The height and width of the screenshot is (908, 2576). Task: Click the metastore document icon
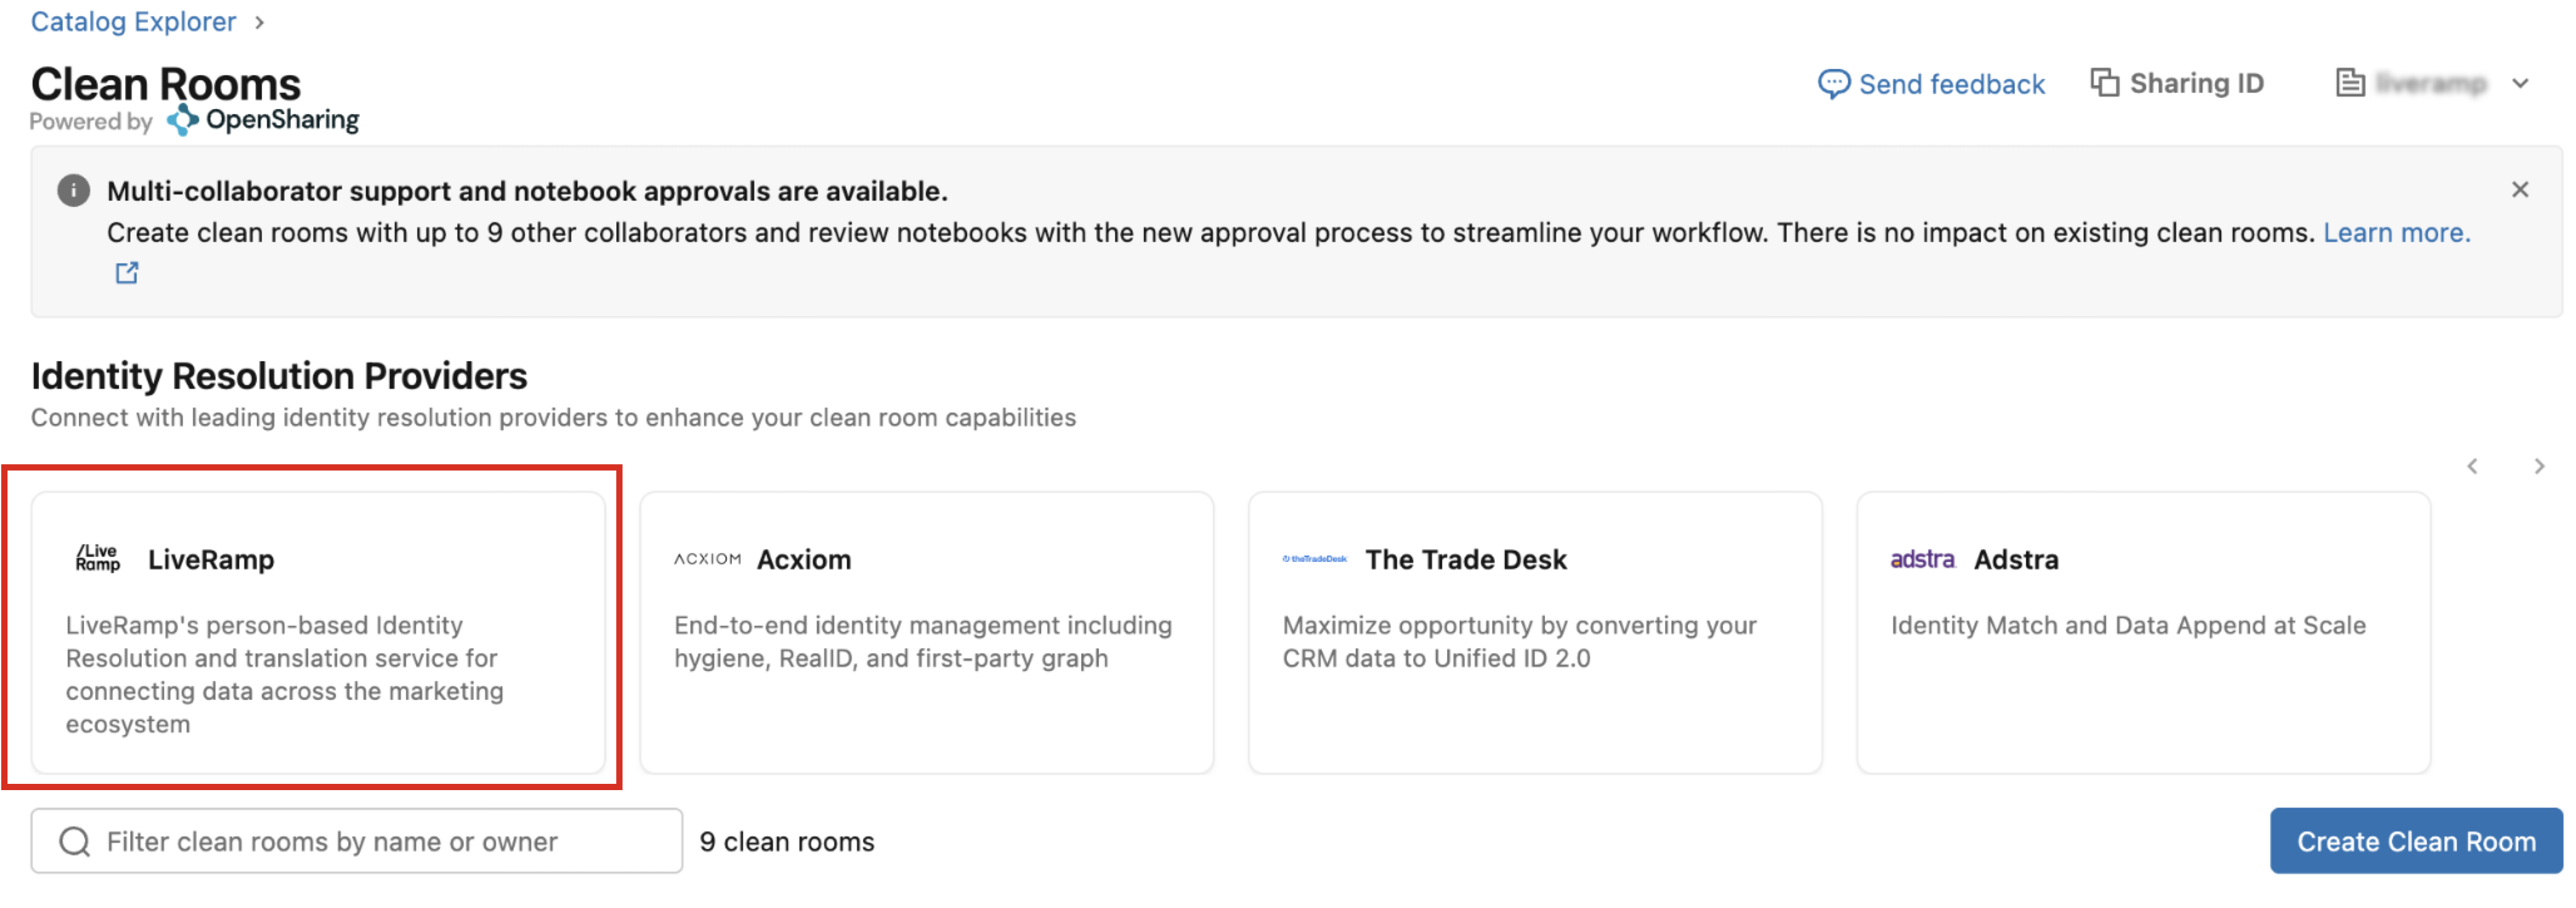(x=2350, y=83)
